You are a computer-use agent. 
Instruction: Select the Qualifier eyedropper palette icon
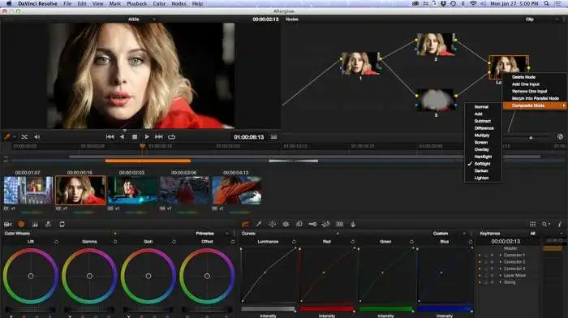pos(259,224)
